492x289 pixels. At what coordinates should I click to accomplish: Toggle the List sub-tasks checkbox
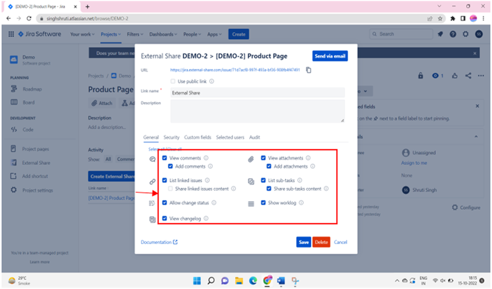click(263, 180)
